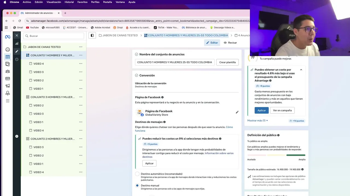Open options for VIDEO 3 under CONJUNTO 2
This screenshot has height=196, width=350.
click(81, 147)
